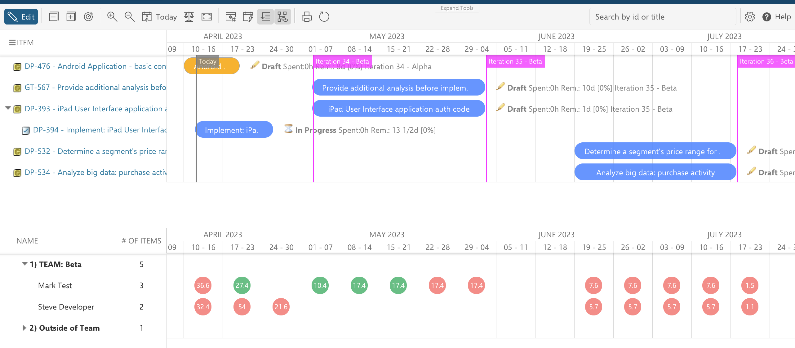This screenshot has height=348, width=795.
Task: Click the DP-394 task checkbox icon
Action: (26, 130)
